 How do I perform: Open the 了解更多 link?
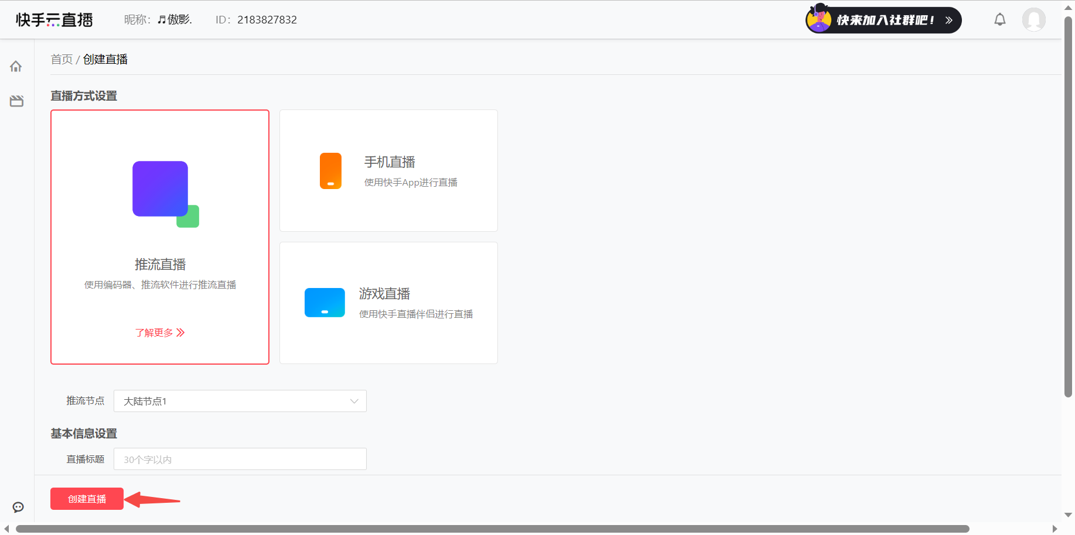pos(160,332)
